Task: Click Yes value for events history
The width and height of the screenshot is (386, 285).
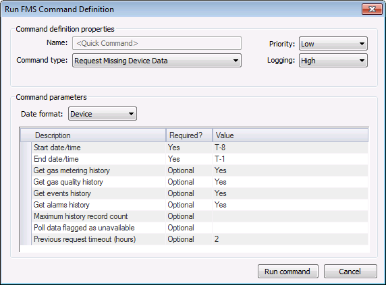Action: pyautogui.click(x=290, y=193)
